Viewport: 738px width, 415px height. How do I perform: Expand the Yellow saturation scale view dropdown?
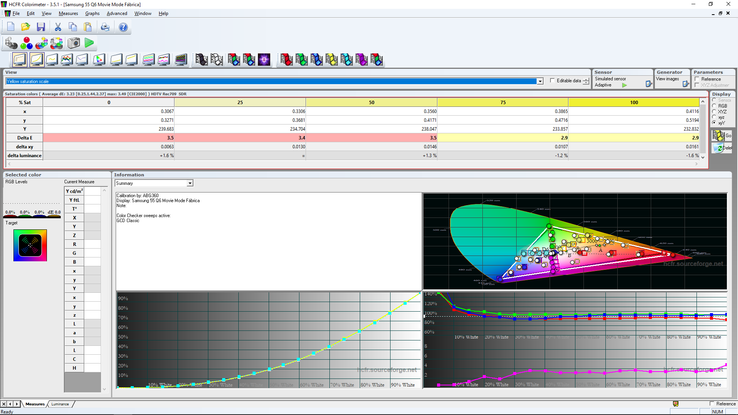coord(540,81)
